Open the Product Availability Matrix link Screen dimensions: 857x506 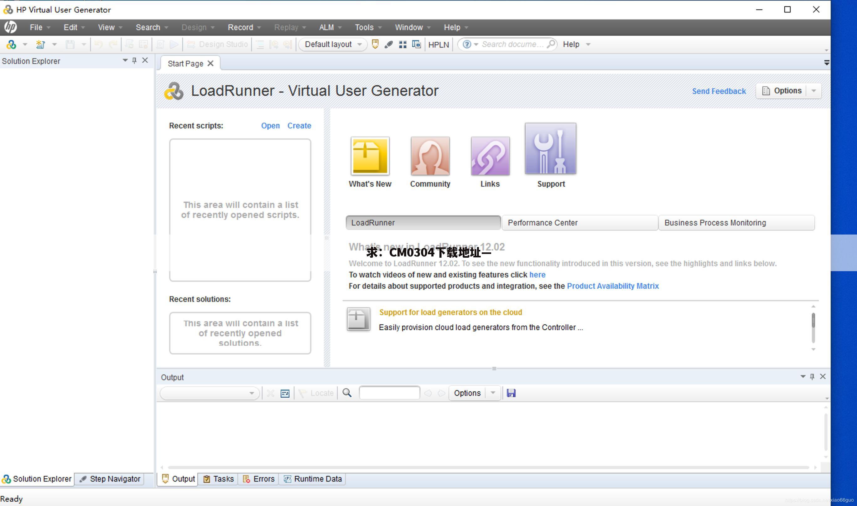click(x=612, y=286)
